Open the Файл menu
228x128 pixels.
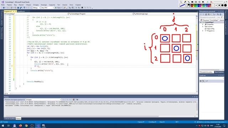pos(3,5)
